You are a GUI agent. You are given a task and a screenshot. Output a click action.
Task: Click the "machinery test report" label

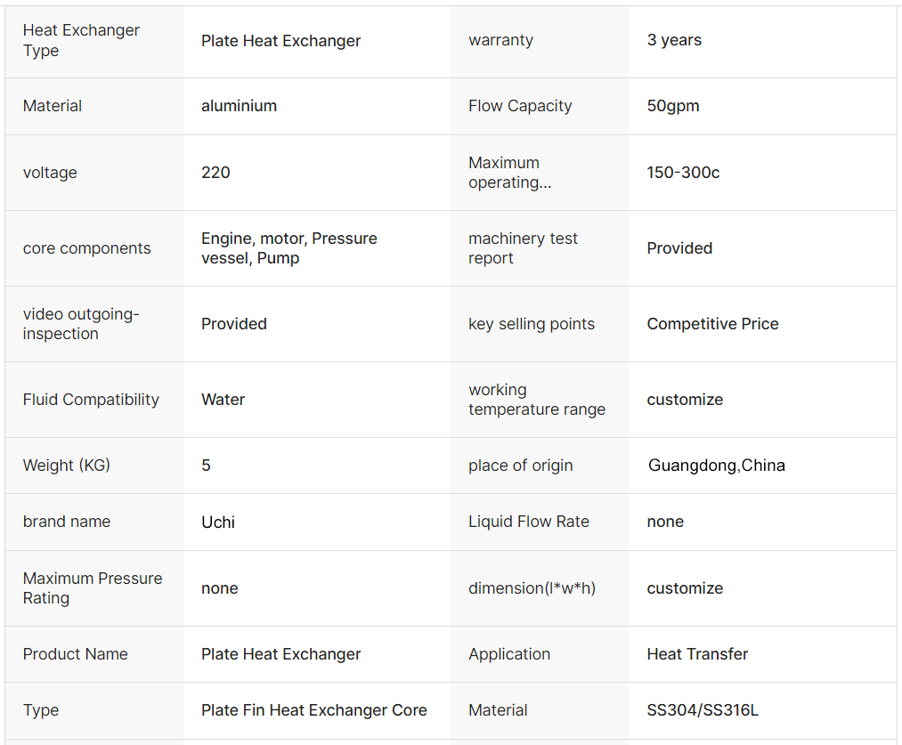point(523,248)
